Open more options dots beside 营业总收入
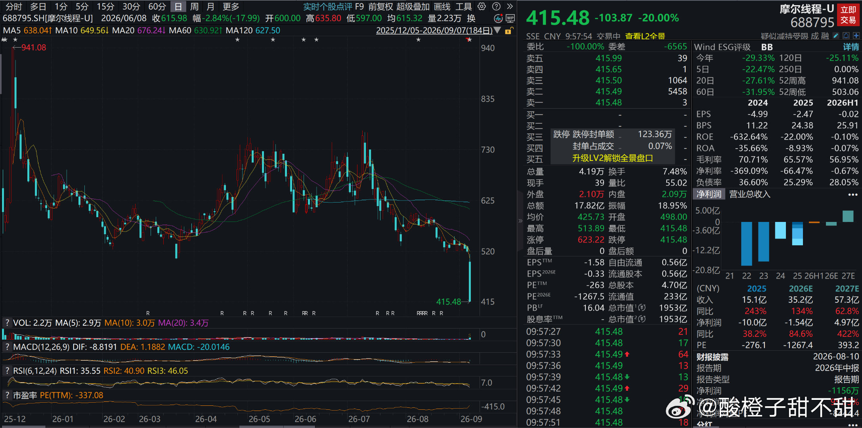The width and height of the screenshot is (862, 428). [852, 194]
